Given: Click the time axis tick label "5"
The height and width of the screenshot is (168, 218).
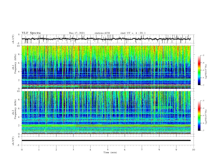Looking at the screenshot, I should click(108, 150).
